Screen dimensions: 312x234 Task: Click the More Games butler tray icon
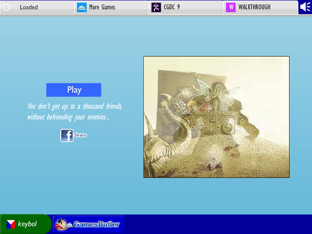tap(82, 8)
